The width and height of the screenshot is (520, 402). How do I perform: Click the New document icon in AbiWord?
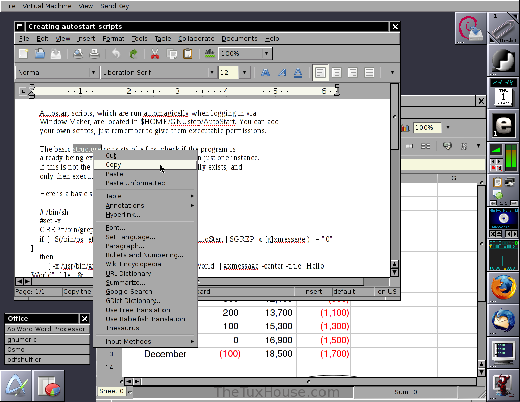pos(23,53)
